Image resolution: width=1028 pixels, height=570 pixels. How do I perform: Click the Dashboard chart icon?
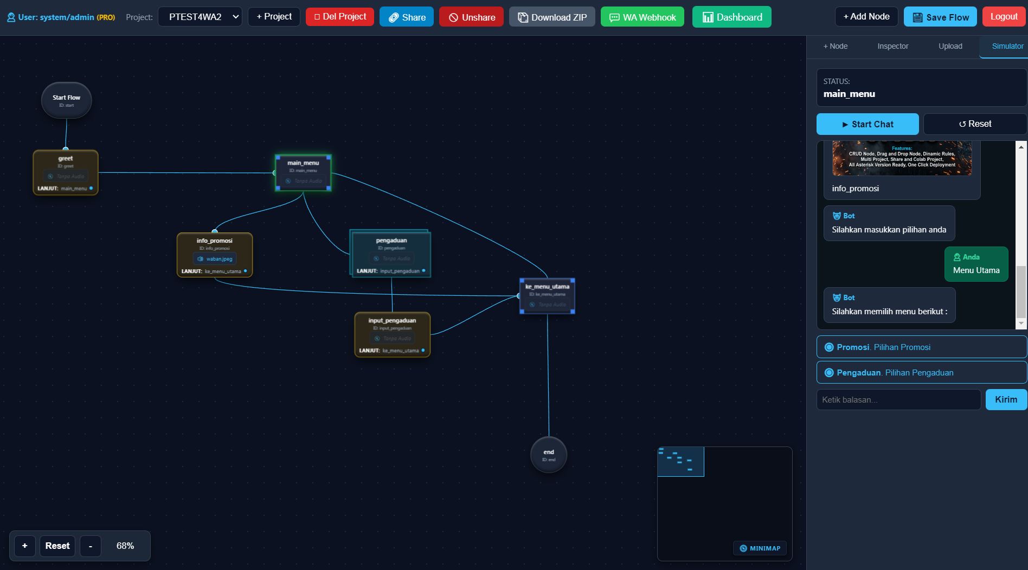[708, 17]
